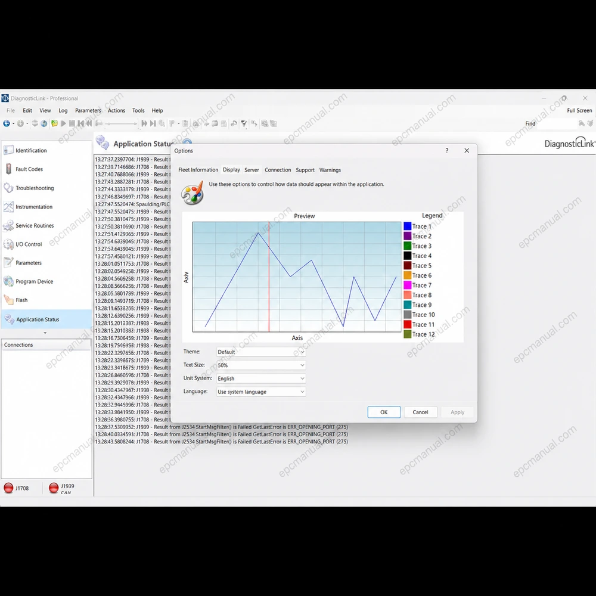Click Cancel in the Options dialog

(x=420, y=412)
